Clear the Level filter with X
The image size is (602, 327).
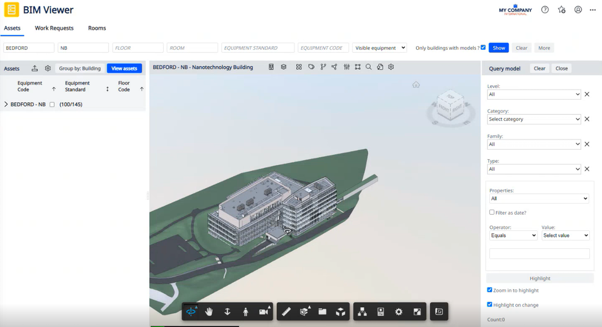pos(587,94)
